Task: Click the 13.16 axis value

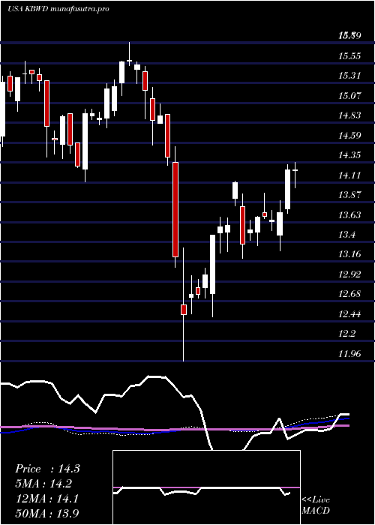Action: (x=349, y=254)
